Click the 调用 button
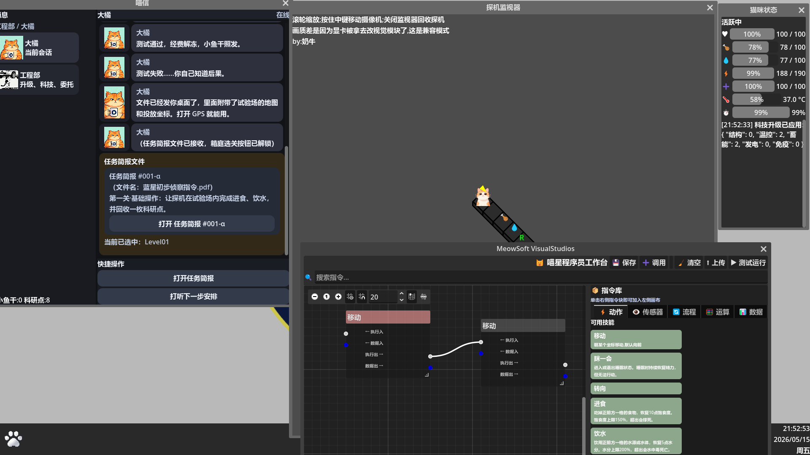This screenshot has height=455, width=810. pos(654,262)
